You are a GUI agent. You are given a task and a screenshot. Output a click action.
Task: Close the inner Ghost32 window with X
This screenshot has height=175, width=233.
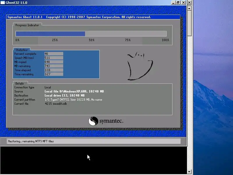point(183,3)
